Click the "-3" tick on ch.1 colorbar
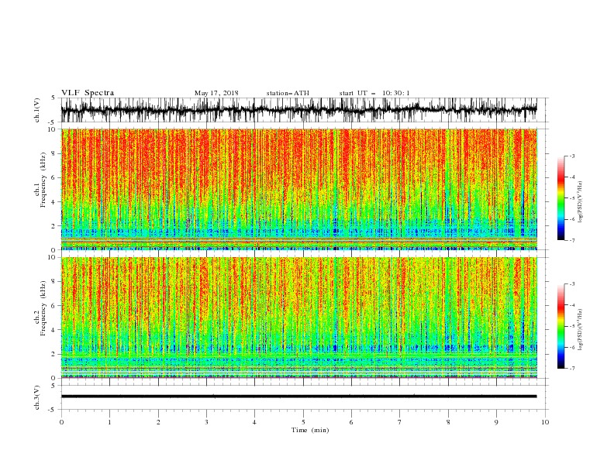614x474 pixels. (572, 156)
